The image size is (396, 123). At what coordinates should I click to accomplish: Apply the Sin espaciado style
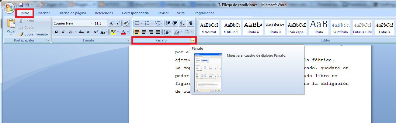(297, 28)
